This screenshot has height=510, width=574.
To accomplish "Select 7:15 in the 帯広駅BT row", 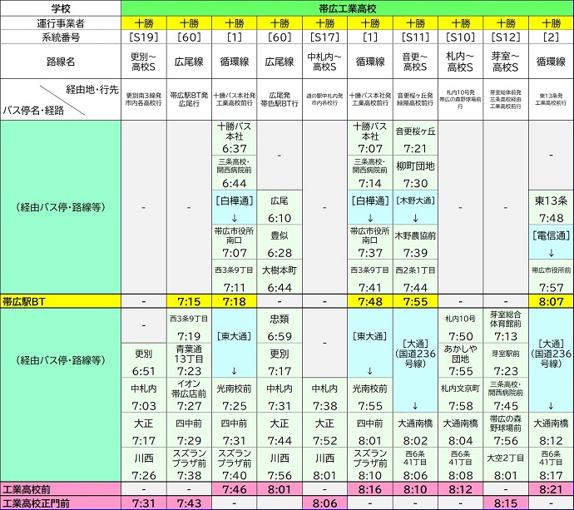I will [190, 302].
